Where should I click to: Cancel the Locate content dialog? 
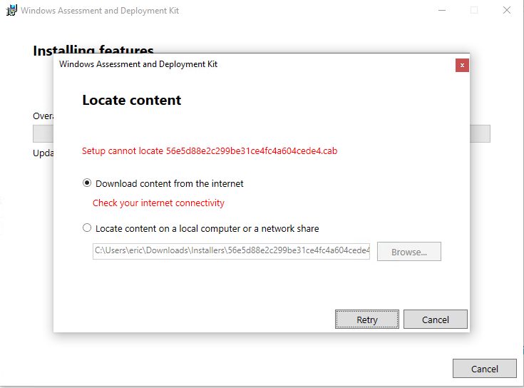pos(435,319)
